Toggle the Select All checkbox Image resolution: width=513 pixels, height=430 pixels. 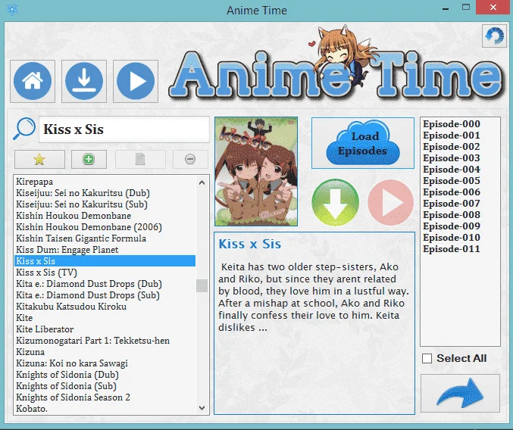click(427, 358)
